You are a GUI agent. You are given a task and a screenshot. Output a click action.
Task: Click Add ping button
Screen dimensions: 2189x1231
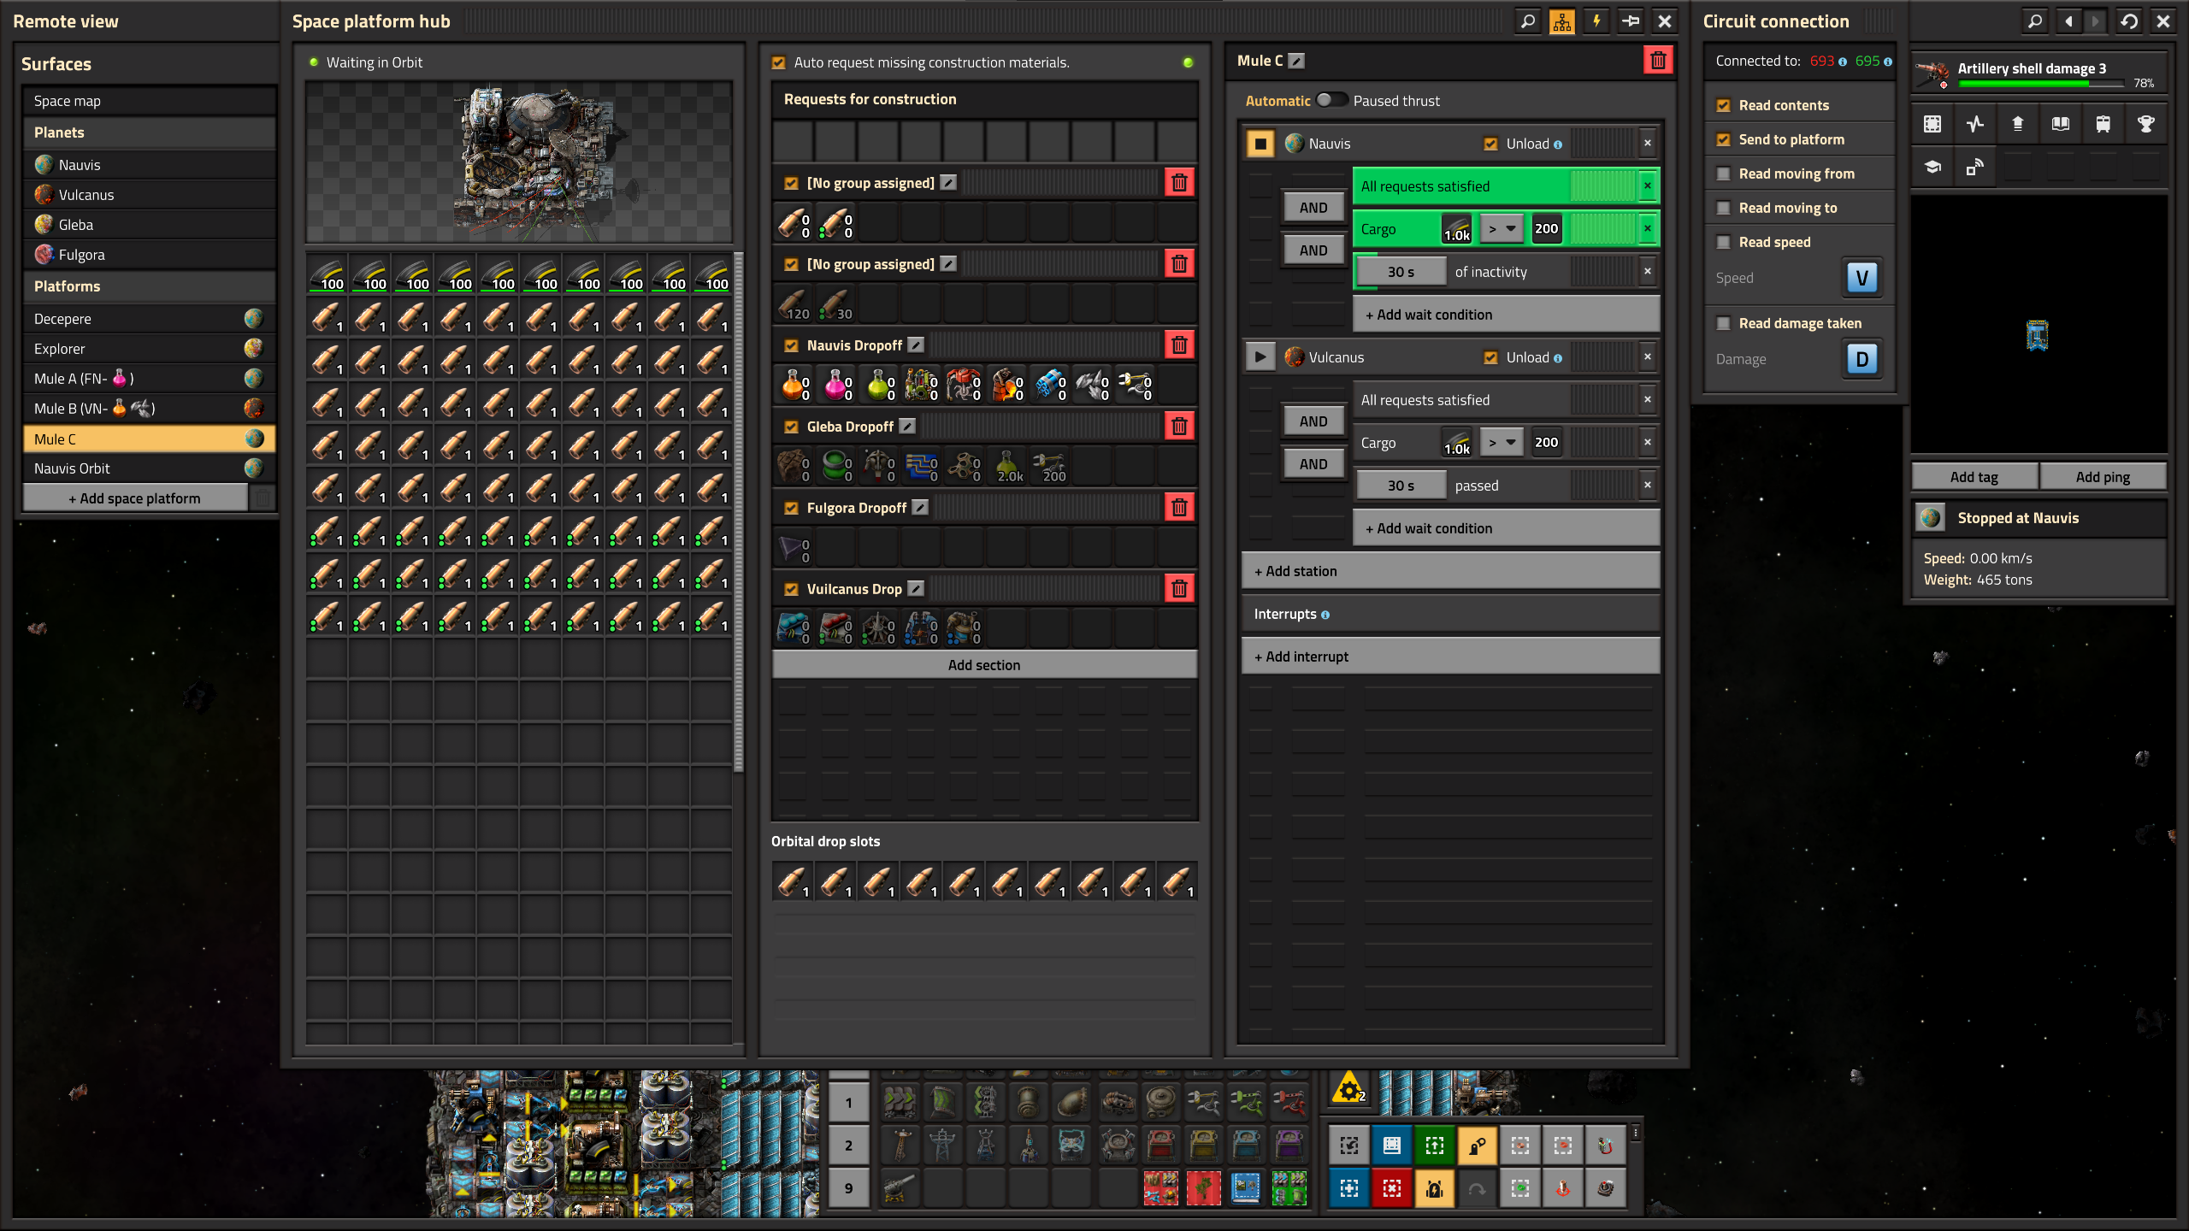[x=2103, y=477]
